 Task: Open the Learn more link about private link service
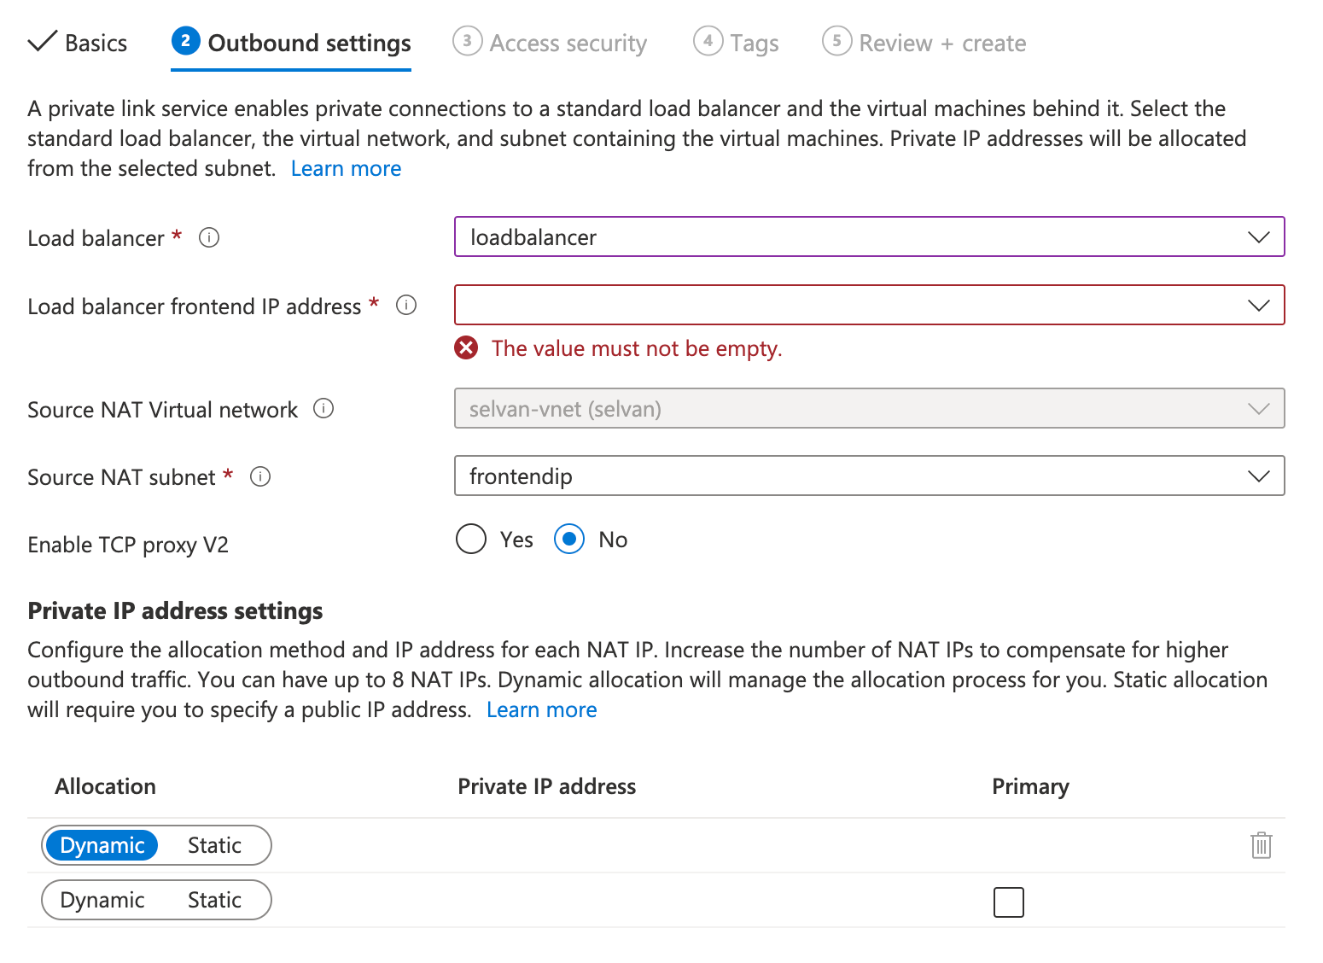tap(346, 167)
